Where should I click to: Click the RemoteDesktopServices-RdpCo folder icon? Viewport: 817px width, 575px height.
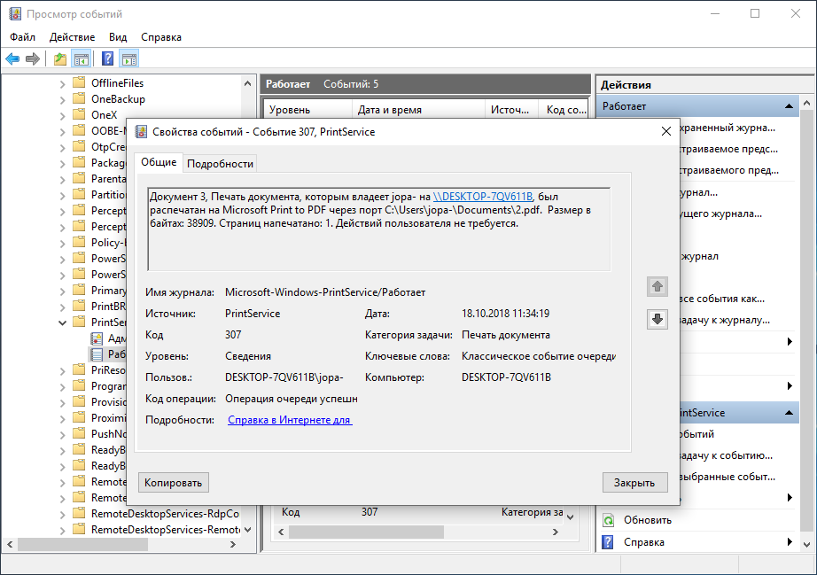[79, 513]
